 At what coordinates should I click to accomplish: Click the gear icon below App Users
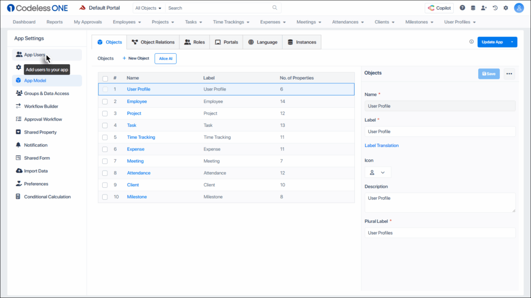tap(18, 67)
